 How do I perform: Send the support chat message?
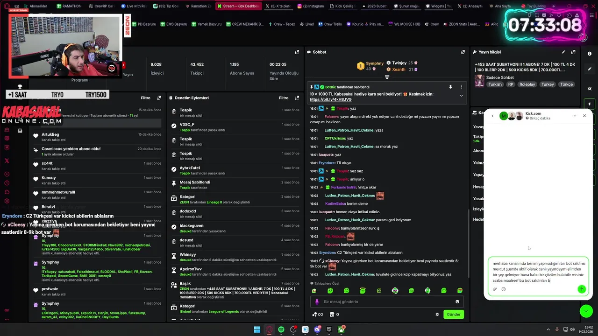582,289
